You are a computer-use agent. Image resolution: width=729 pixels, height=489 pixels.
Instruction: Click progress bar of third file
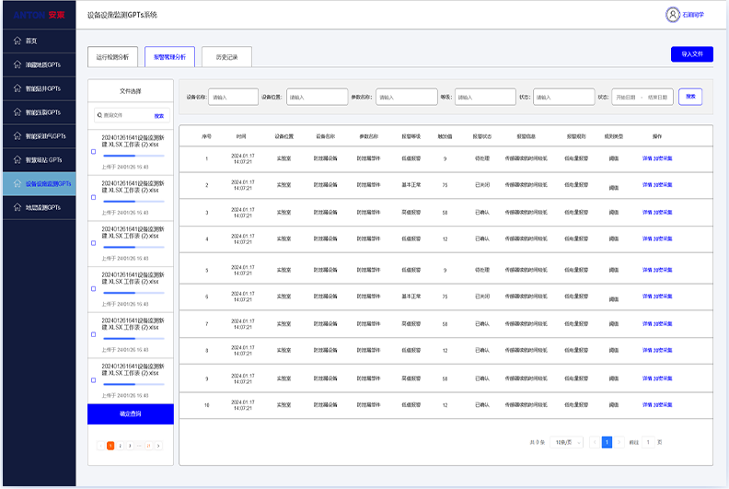tap(133, 247)
